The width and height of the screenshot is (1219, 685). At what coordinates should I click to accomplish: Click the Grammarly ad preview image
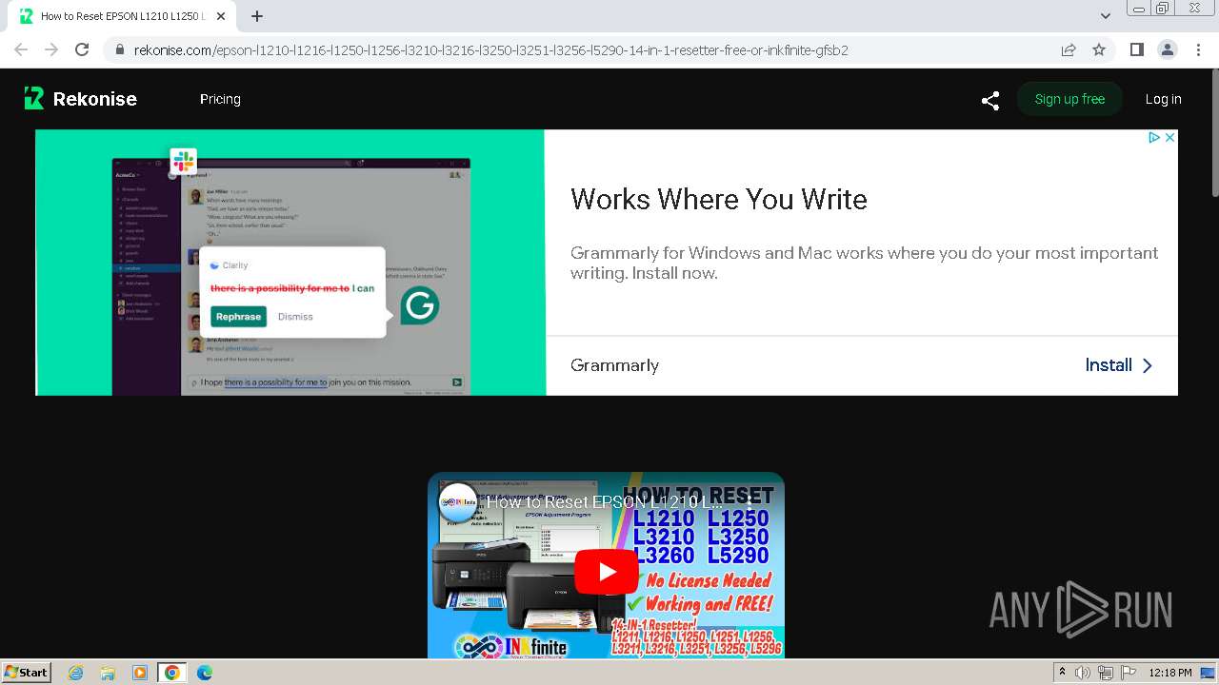pyautogui.click(x=290, y=263)
